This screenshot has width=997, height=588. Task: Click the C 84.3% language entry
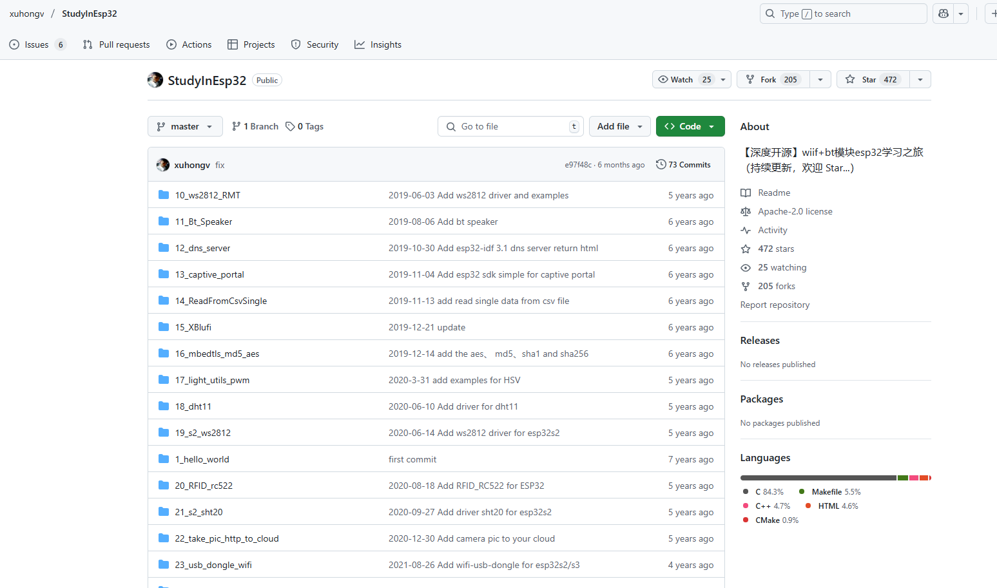click(x=763, y=491)
